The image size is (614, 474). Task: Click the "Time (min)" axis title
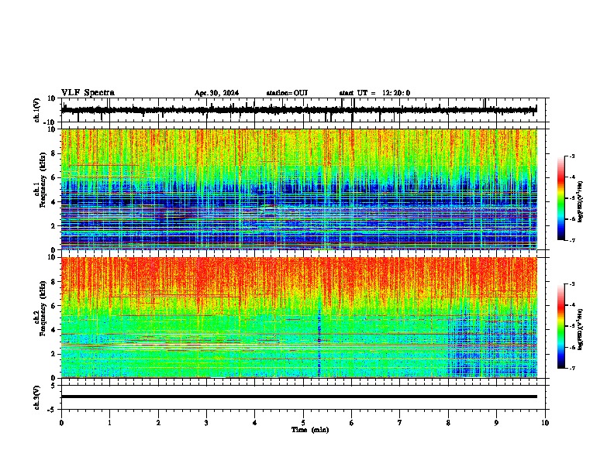point(310,430)
